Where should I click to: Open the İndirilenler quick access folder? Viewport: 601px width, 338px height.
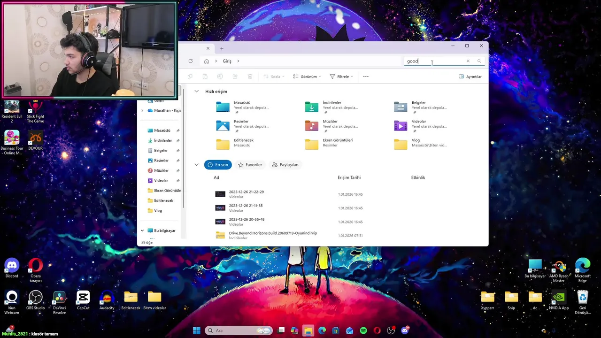[331, 107]
